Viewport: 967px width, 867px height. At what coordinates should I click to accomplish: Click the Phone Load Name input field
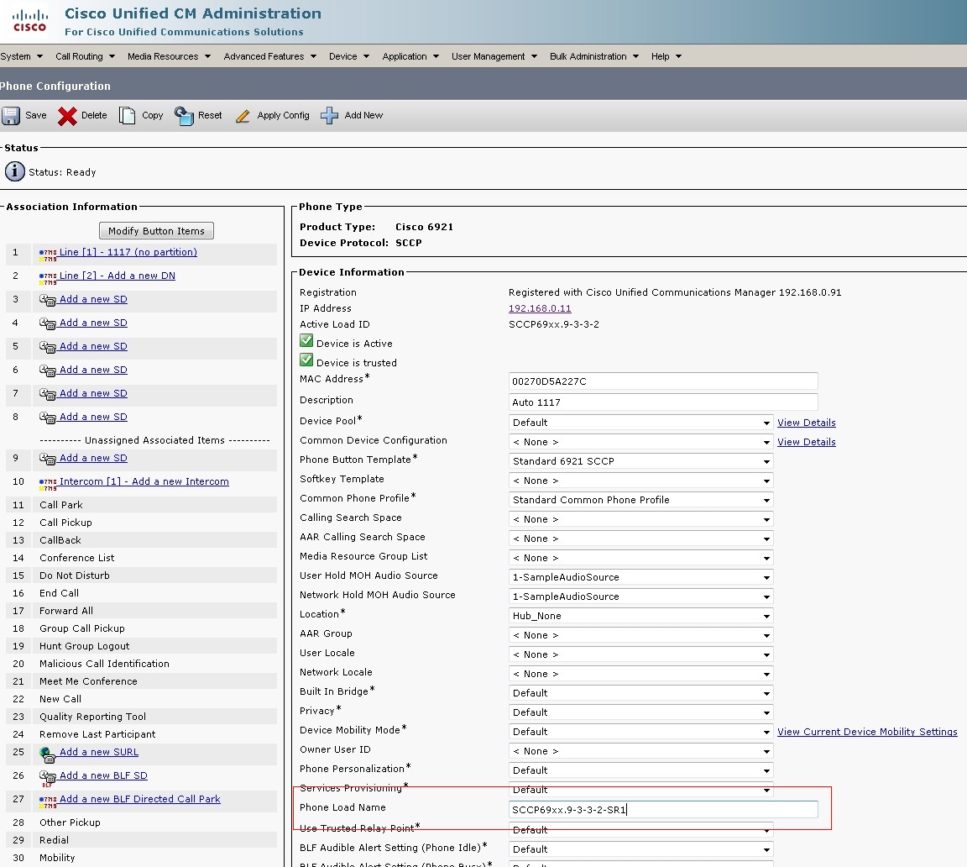663,809
